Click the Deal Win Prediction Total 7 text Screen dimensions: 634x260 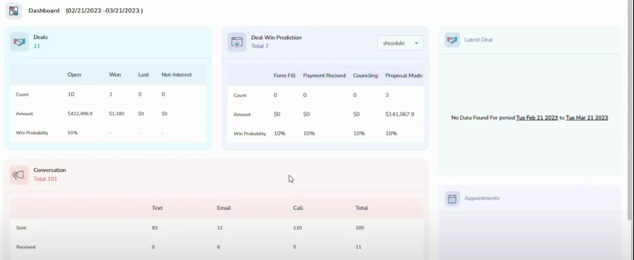point(260,46)
